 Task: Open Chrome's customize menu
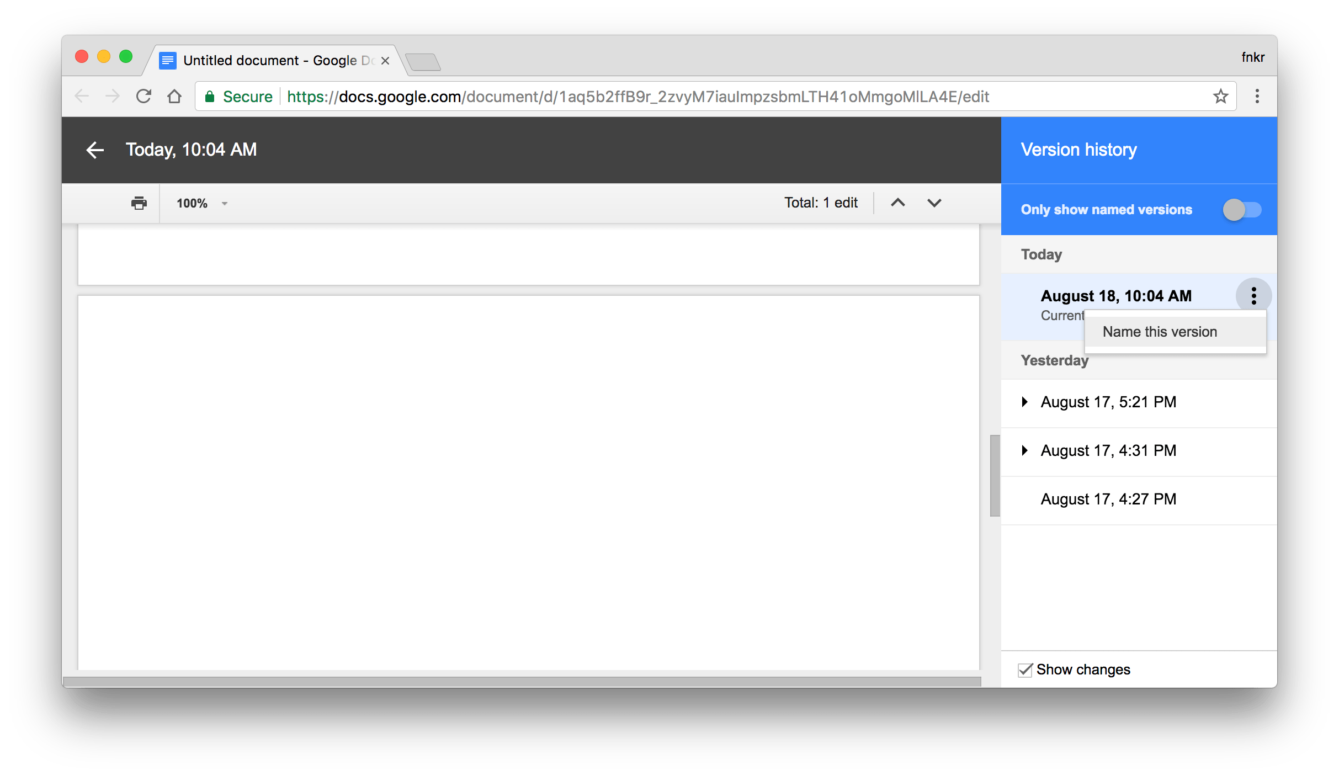click(1257, 96)
